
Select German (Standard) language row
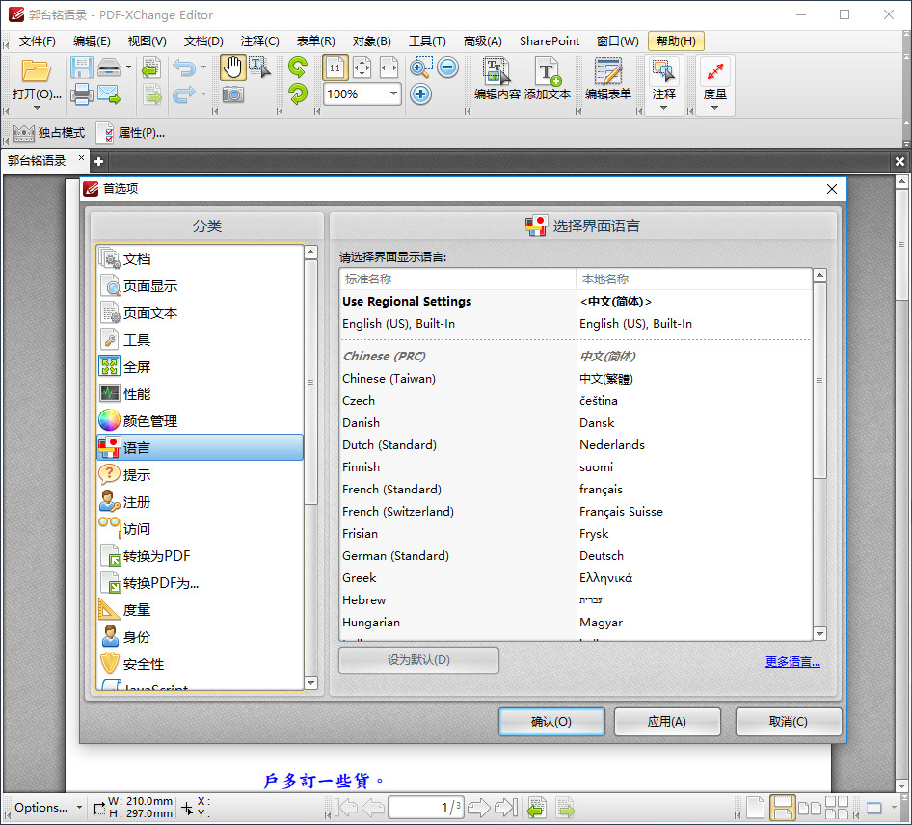coord(576,556)
